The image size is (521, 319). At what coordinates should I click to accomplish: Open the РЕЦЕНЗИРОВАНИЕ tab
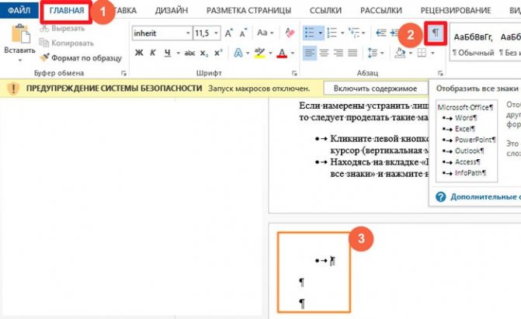coord(456,11)
